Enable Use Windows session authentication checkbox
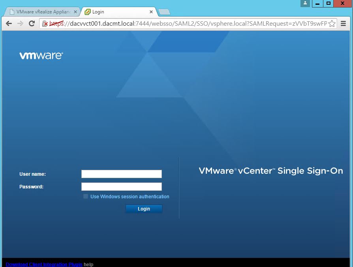 (86, 196)
